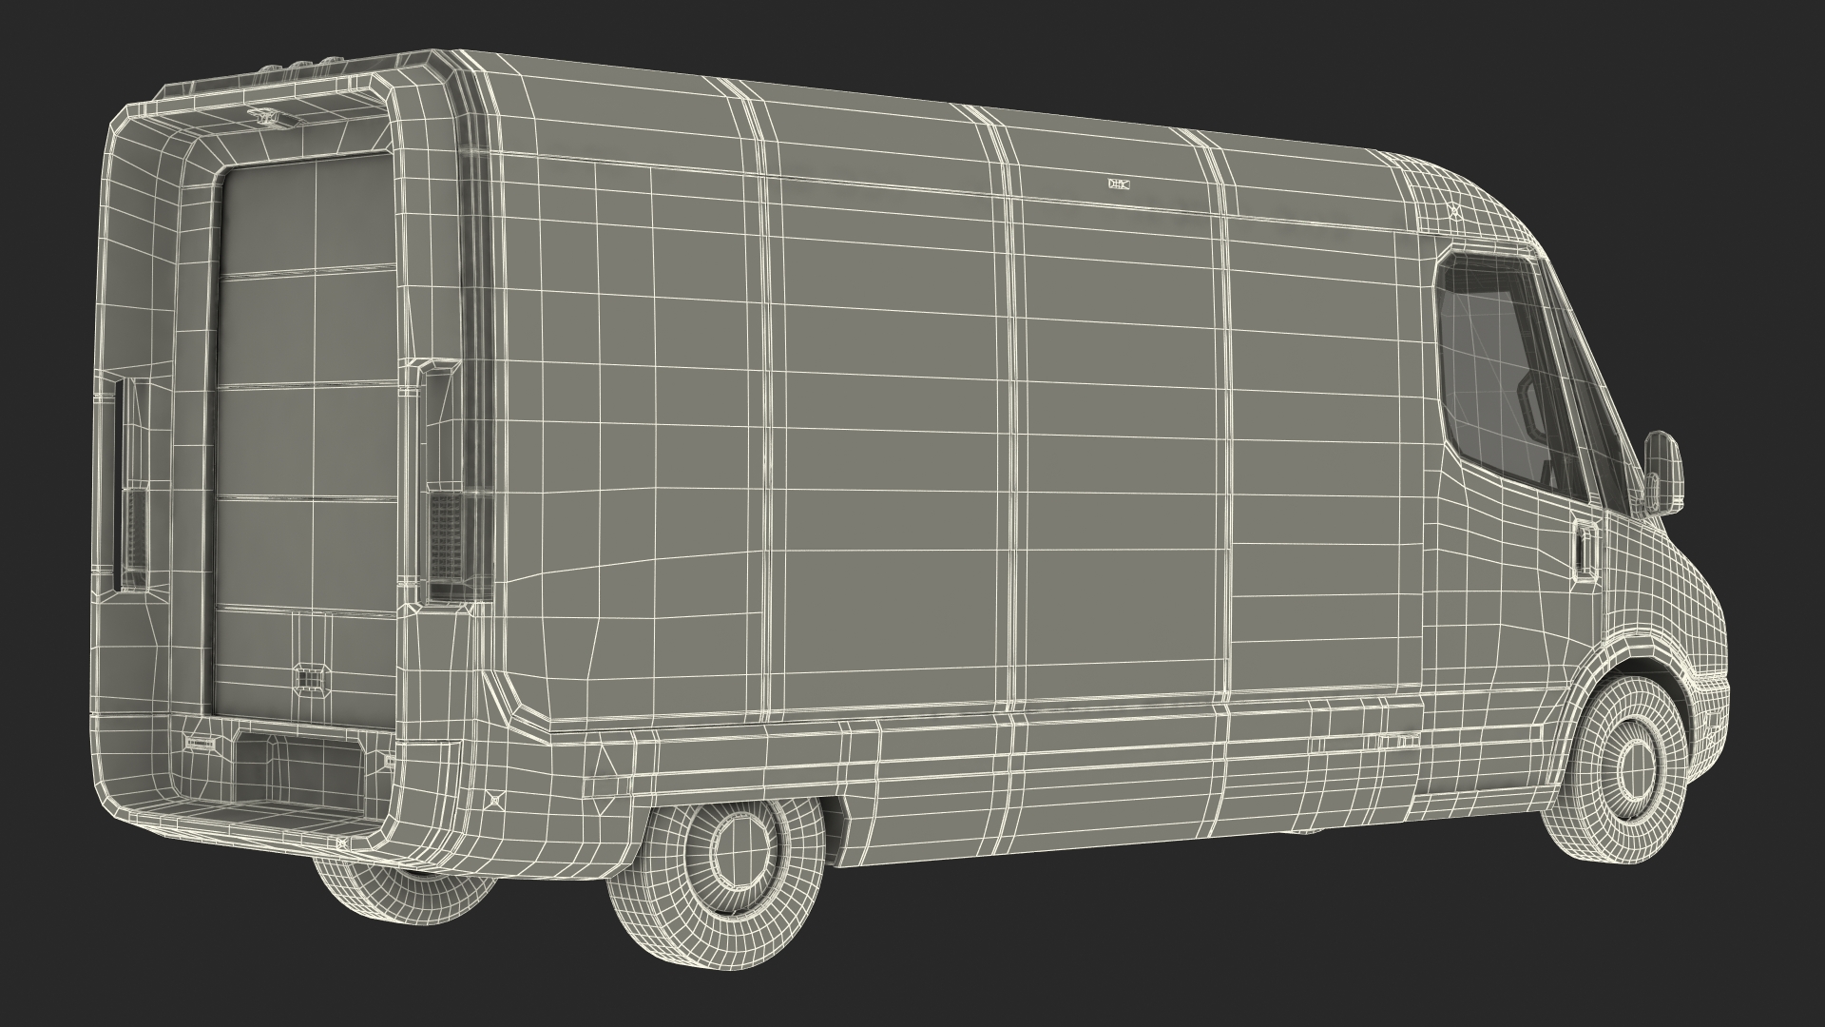1825x1027 pixels.
Task: Click the small X marker near the front roof
Action: pos(1455,213)
